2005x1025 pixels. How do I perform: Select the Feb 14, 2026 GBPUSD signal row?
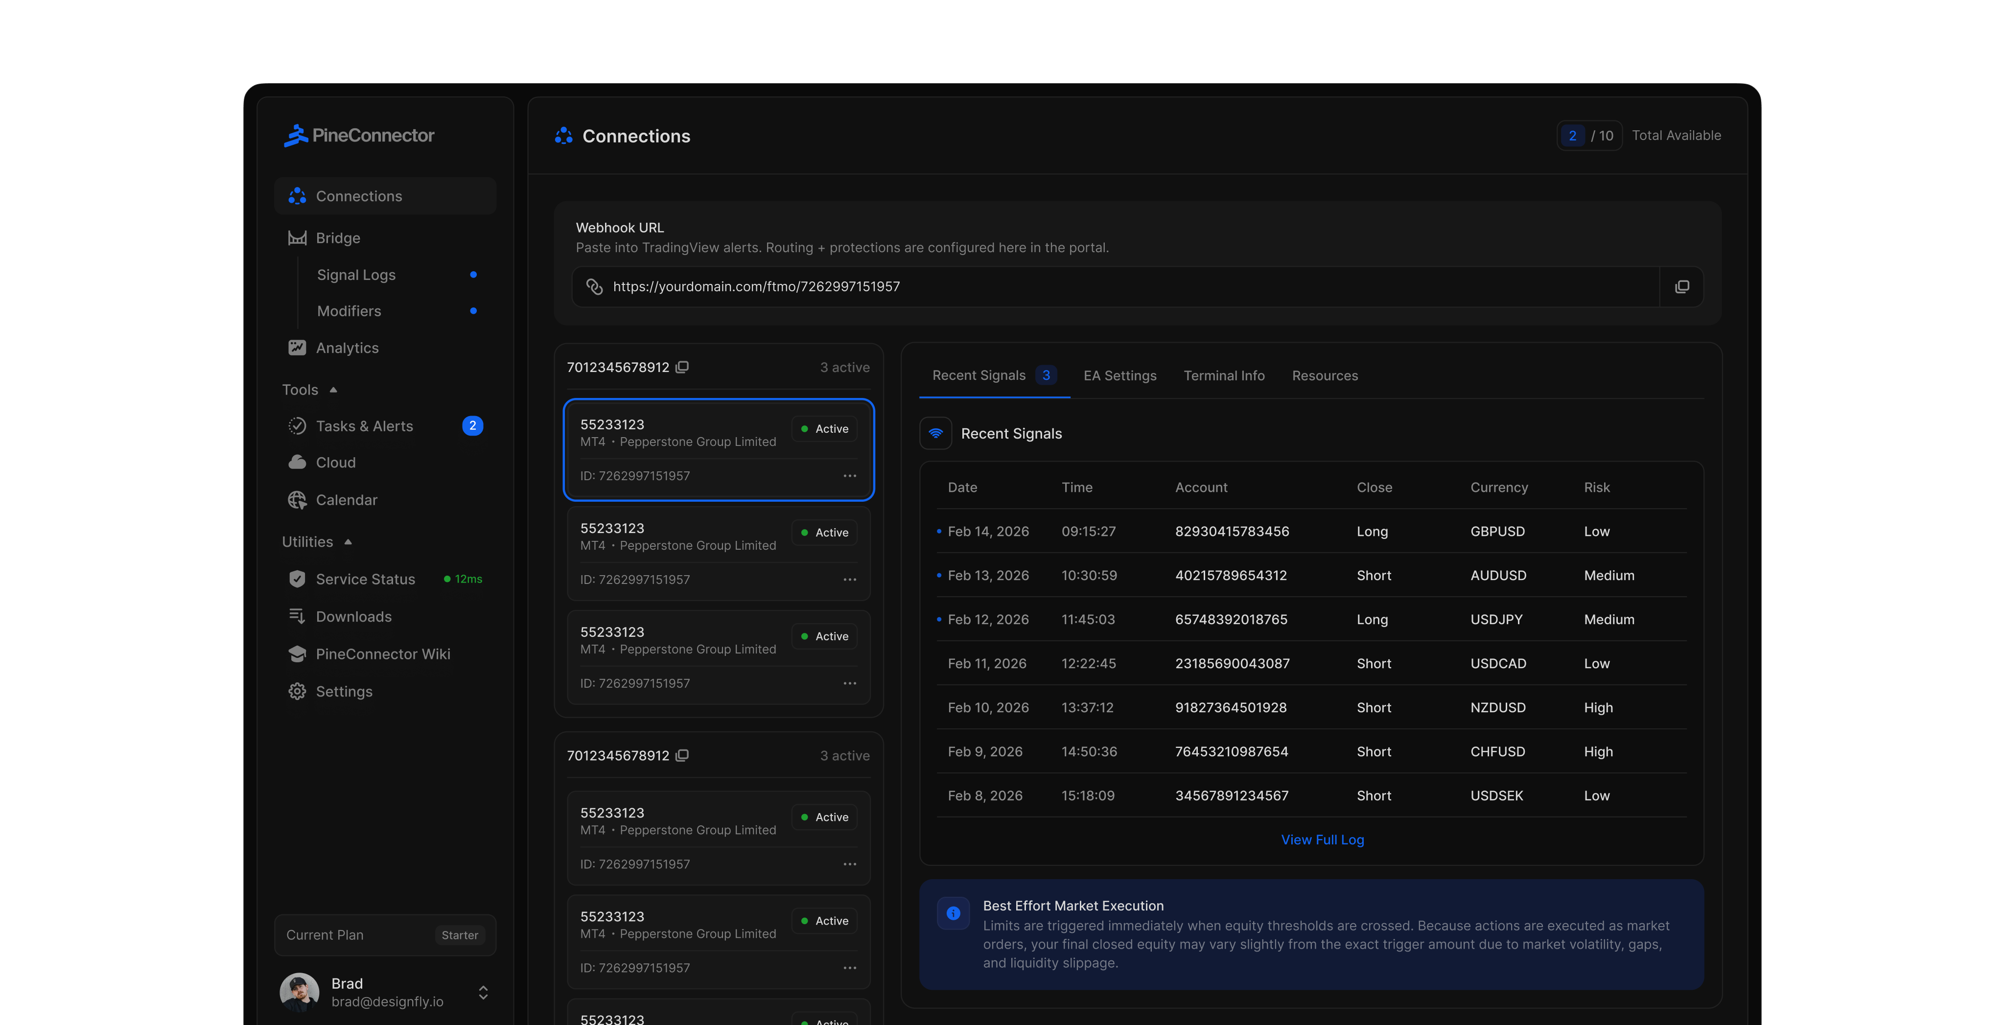pos(1311,532)
